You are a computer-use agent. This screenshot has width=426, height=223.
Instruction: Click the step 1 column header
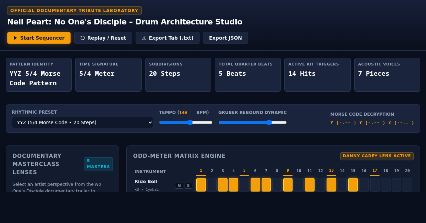click(201, 171)
